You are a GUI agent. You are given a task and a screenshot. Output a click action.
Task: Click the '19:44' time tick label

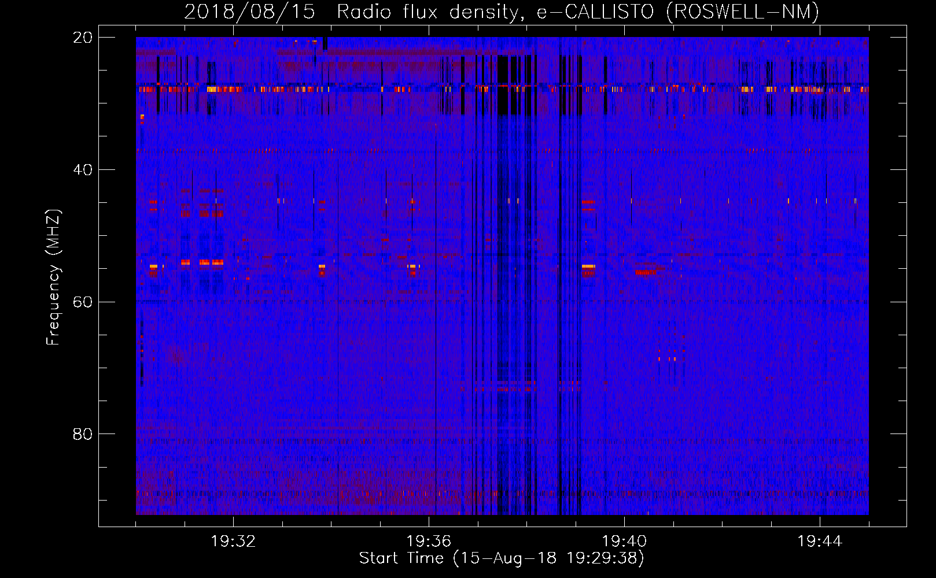(820, 542)
